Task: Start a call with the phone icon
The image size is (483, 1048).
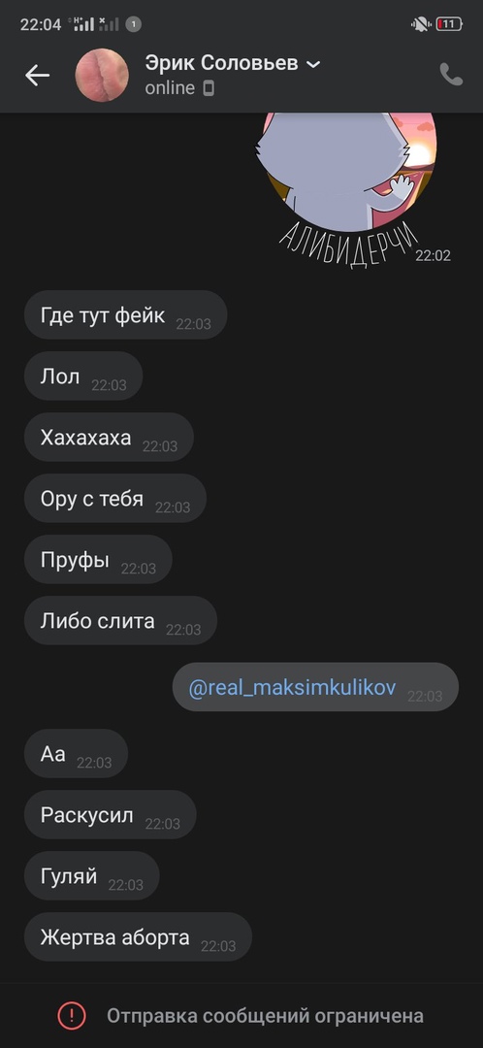Action: pyautogui.click(x=452, y=75)
